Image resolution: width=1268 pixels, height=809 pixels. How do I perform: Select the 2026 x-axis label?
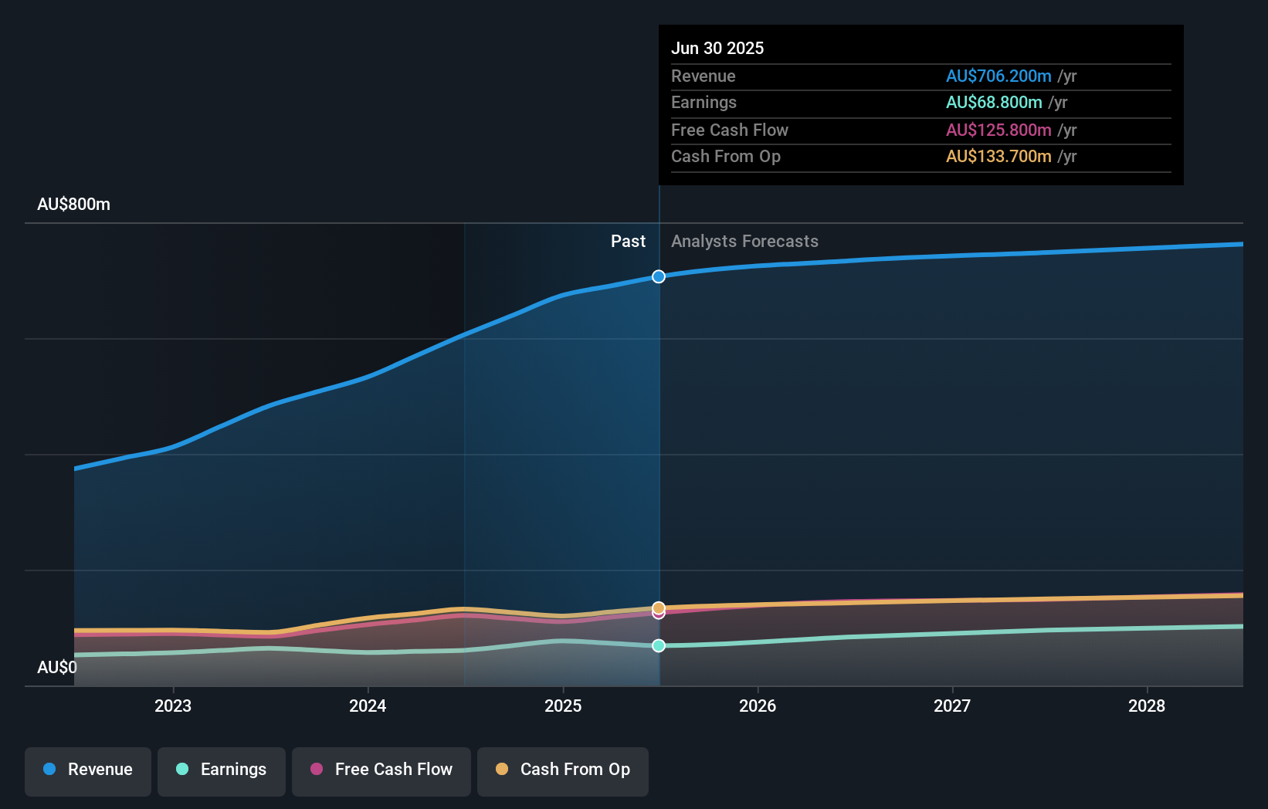(x=758, y=706)
